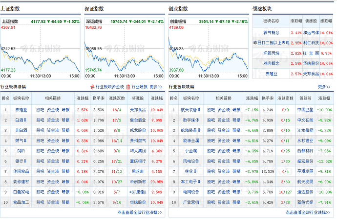Click the 深证指数 section heading
337x219 pixels.
tap(94, 9)
